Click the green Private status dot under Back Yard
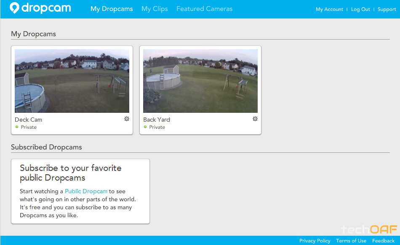This screenshot has height=245, width=400. tap(146, 127)
